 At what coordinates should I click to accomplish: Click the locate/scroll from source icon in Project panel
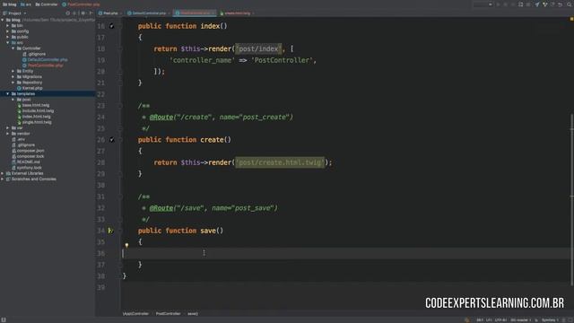tap(68, 13)
